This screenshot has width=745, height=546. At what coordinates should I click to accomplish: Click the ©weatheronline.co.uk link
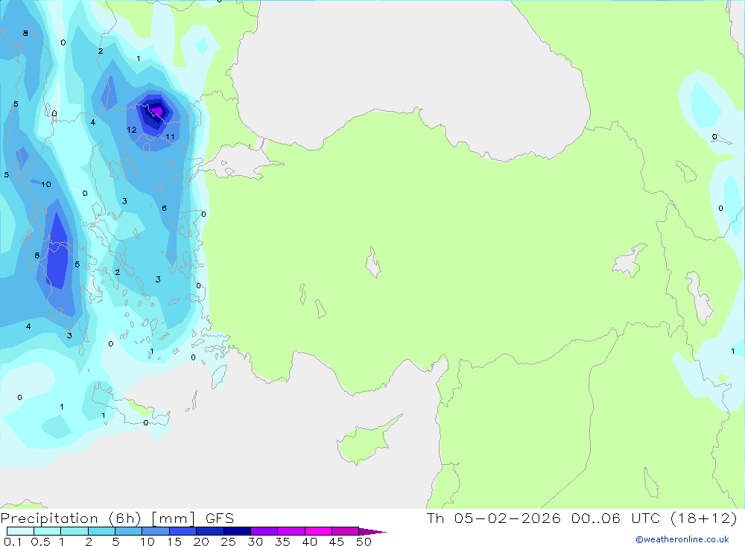(682, 539)
